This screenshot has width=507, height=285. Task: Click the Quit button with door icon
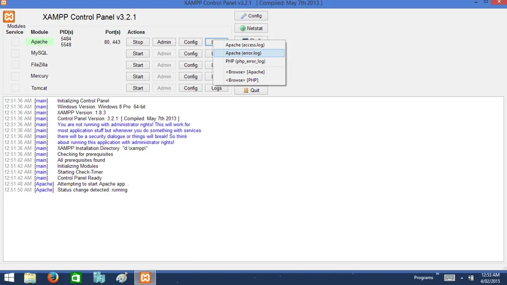tap(251, 90)
